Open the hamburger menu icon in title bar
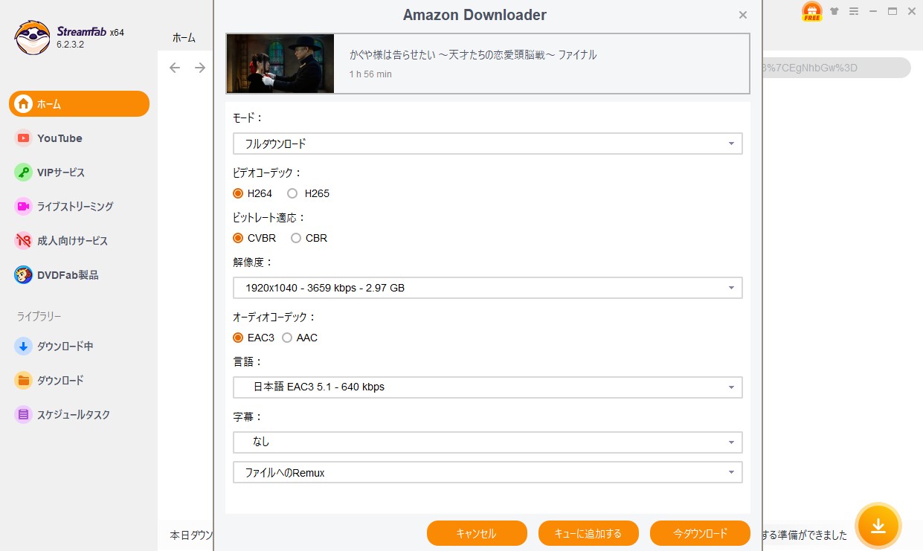 [854, 11]
